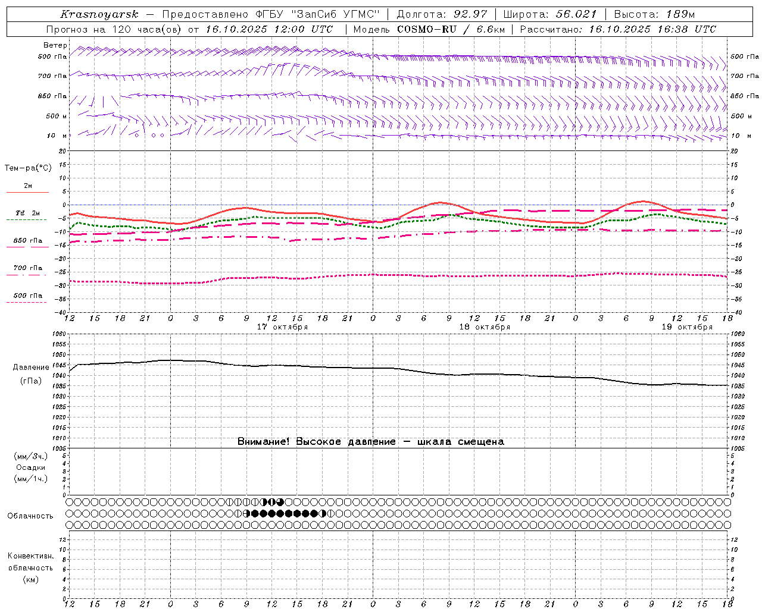This screenshot has height=609, width=762.
Task: Select the Тем-ра(°C) temperature panel label
Action: 28,168
